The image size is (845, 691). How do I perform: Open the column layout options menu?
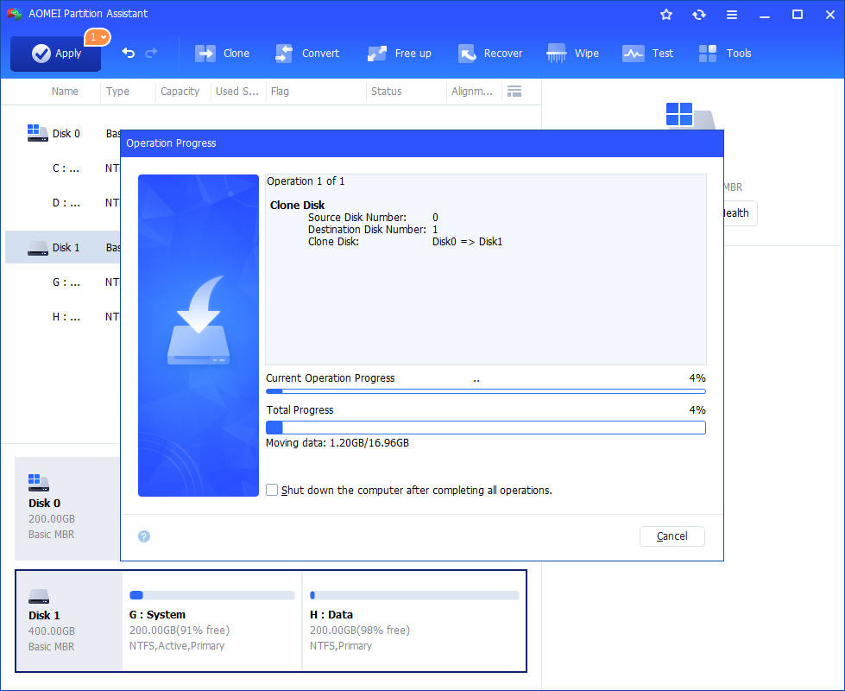tap(514, 92)
